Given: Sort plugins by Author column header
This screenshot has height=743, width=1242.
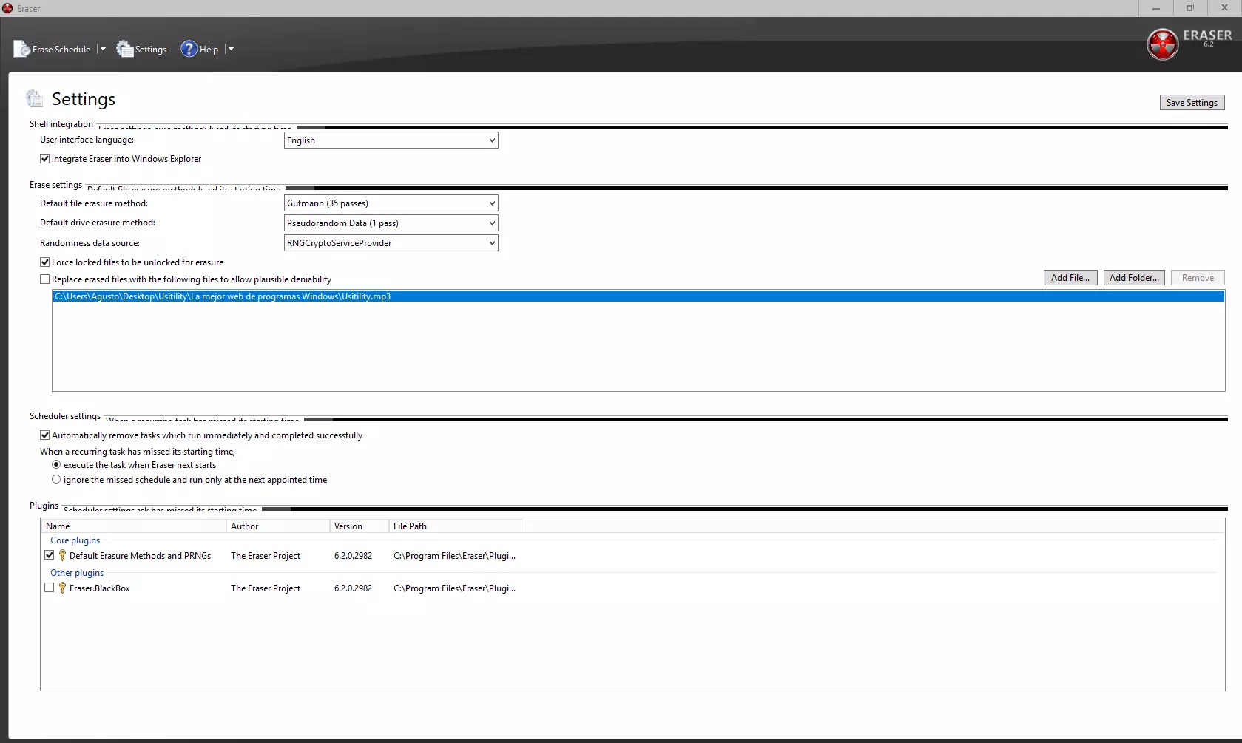Looking at the screenshot, I should 277,526.
